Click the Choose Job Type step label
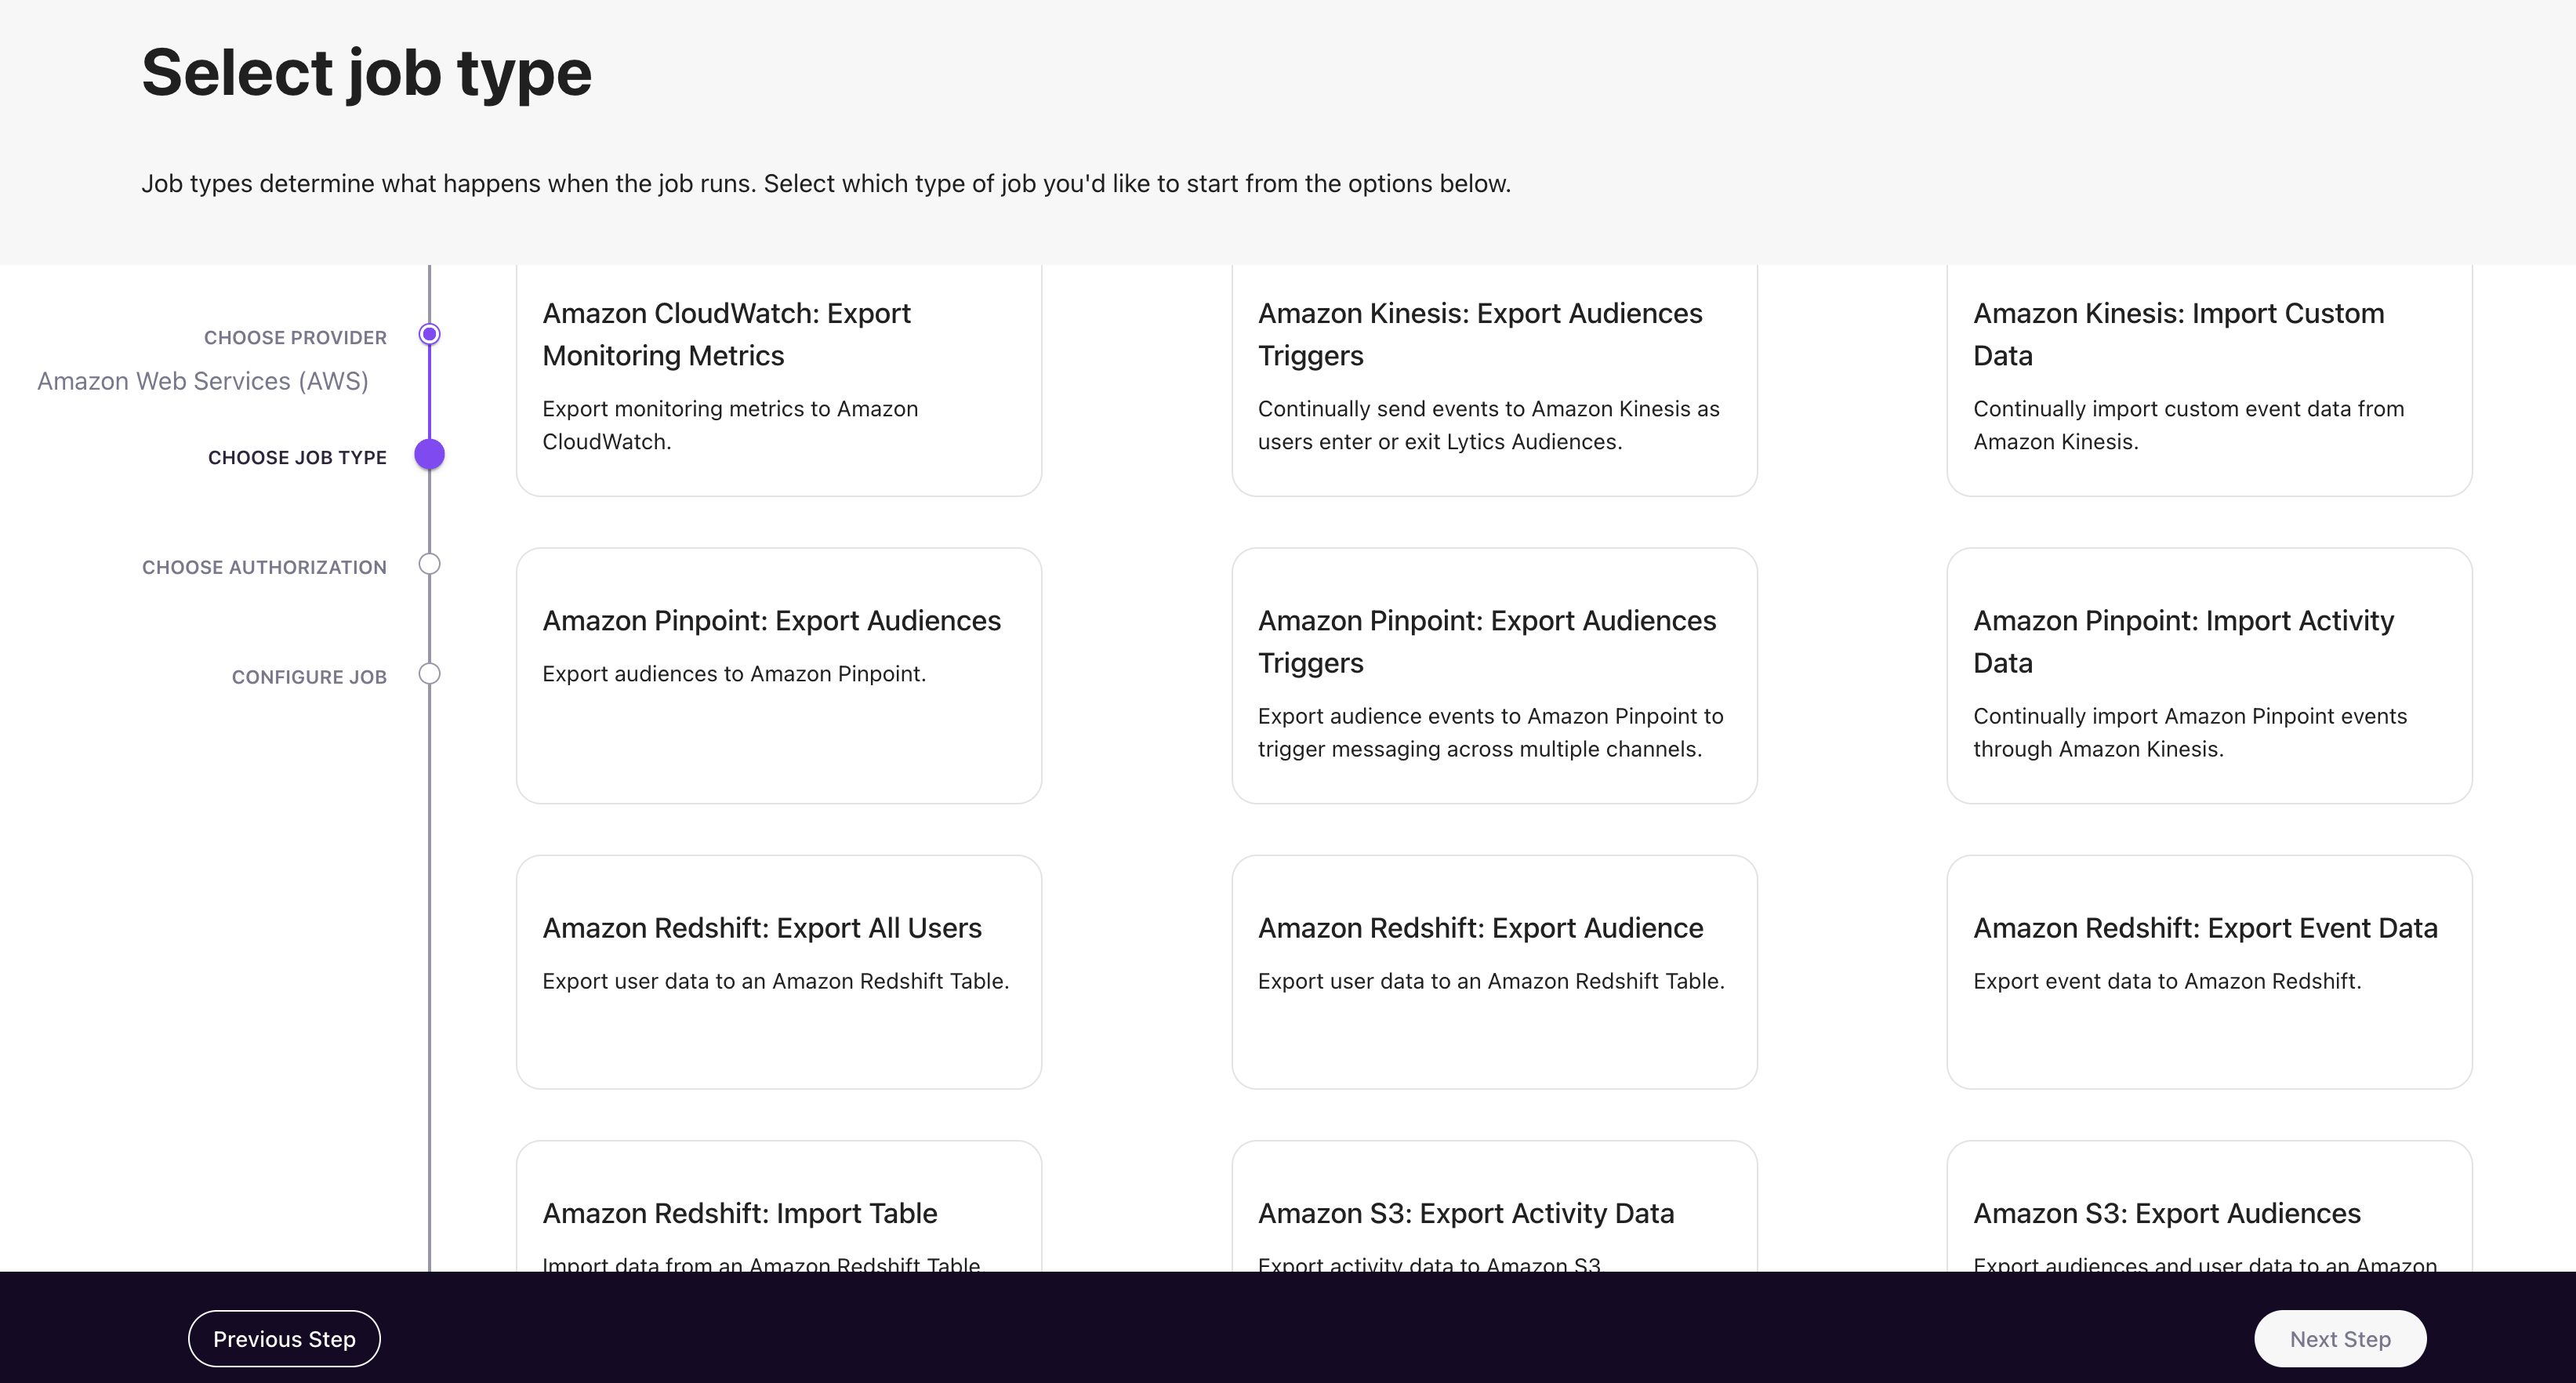2576x1383 pixels. pyautogui.click(x=297, y=458)
